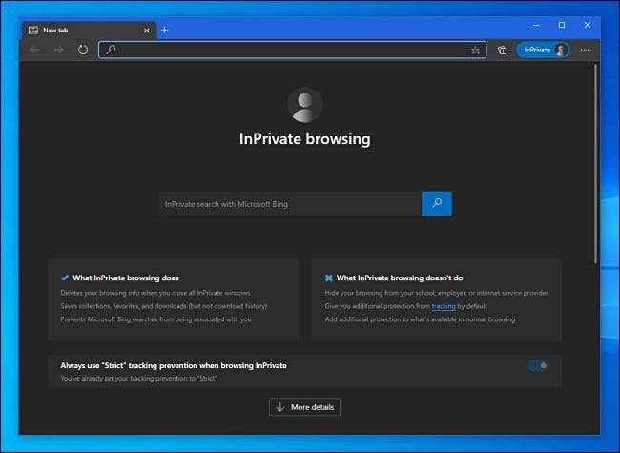The width and height of the screenshot is (620, 453).
Task: Select the New tab tab
Action: coord(81,30)
